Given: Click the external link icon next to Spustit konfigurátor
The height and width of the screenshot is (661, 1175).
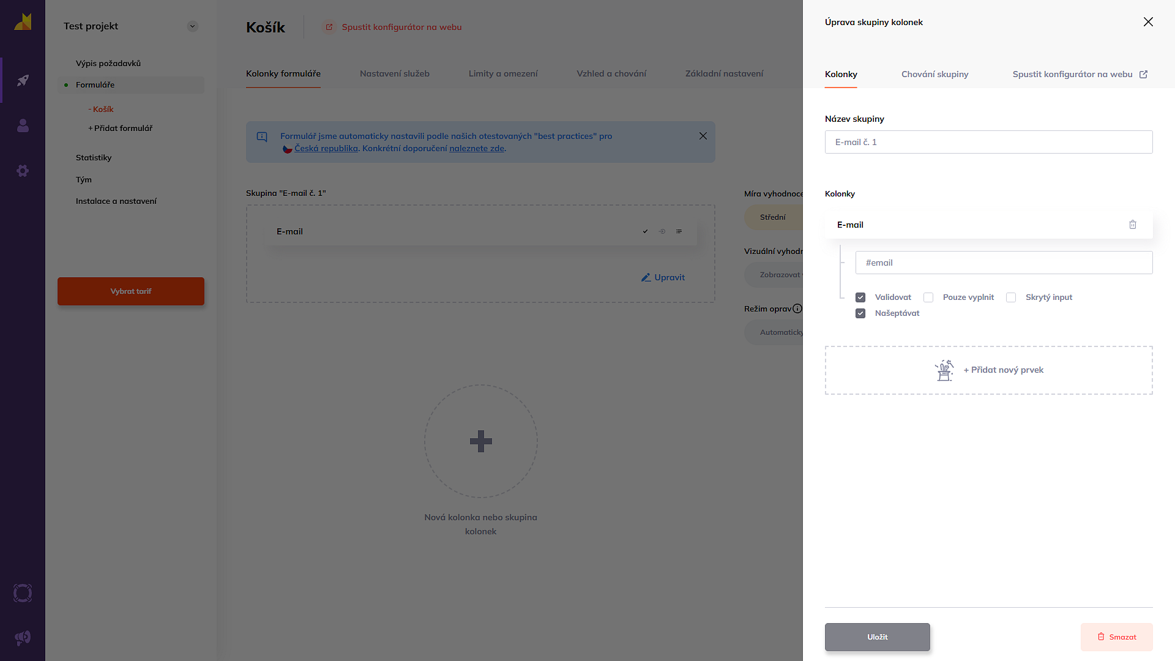Looking at the screenshot, I should coord(1143,74).
